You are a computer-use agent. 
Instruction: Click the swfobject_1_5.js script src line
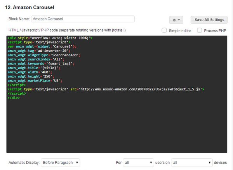[x=106, y=89]
